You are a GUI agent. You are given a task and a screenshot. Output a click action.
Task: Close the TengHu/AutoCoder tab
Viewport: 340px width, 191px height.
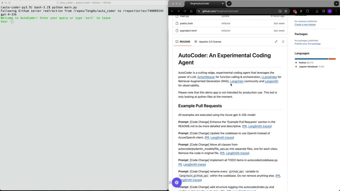coord(223,3)
